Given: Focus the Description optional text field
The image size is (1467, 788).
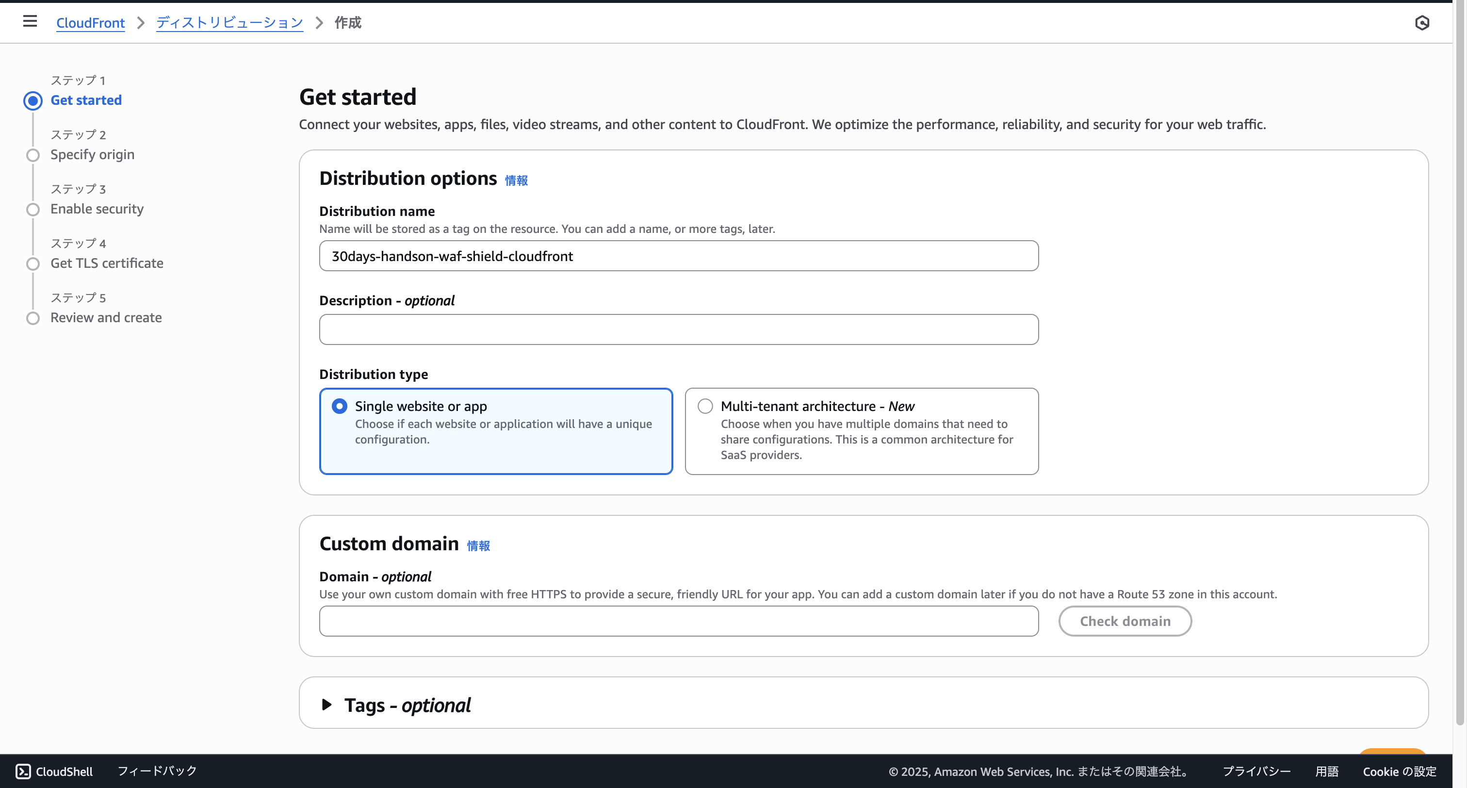Looking at the screenshot, I should click(x=678, y=329).
